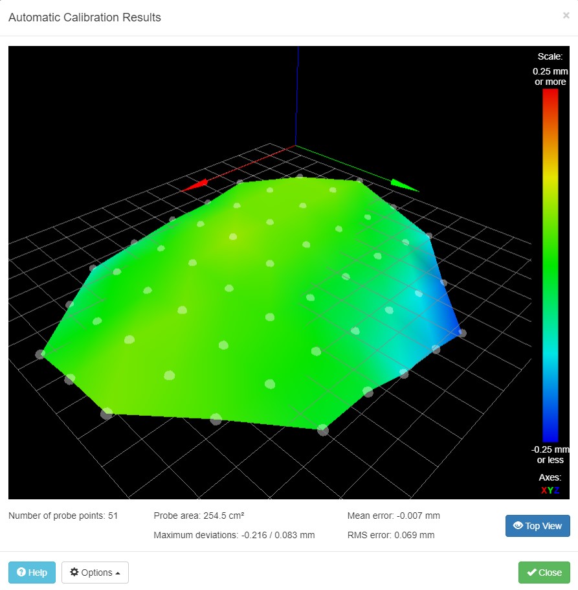
Task: Click the '-0.25 mm or less' scale label
Action: (550, 455)
